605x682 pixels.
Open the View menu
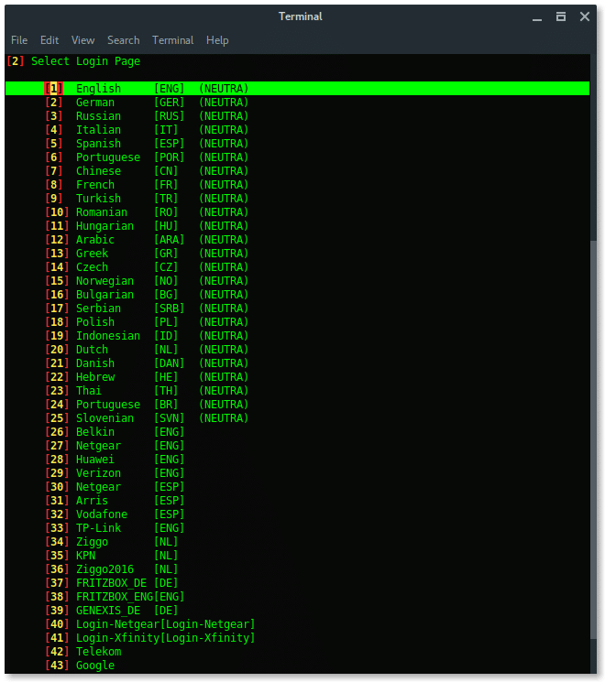(82, 40)
